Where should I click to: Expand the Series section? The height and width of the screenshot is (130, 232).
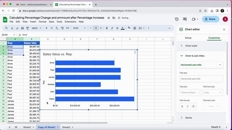202,118
